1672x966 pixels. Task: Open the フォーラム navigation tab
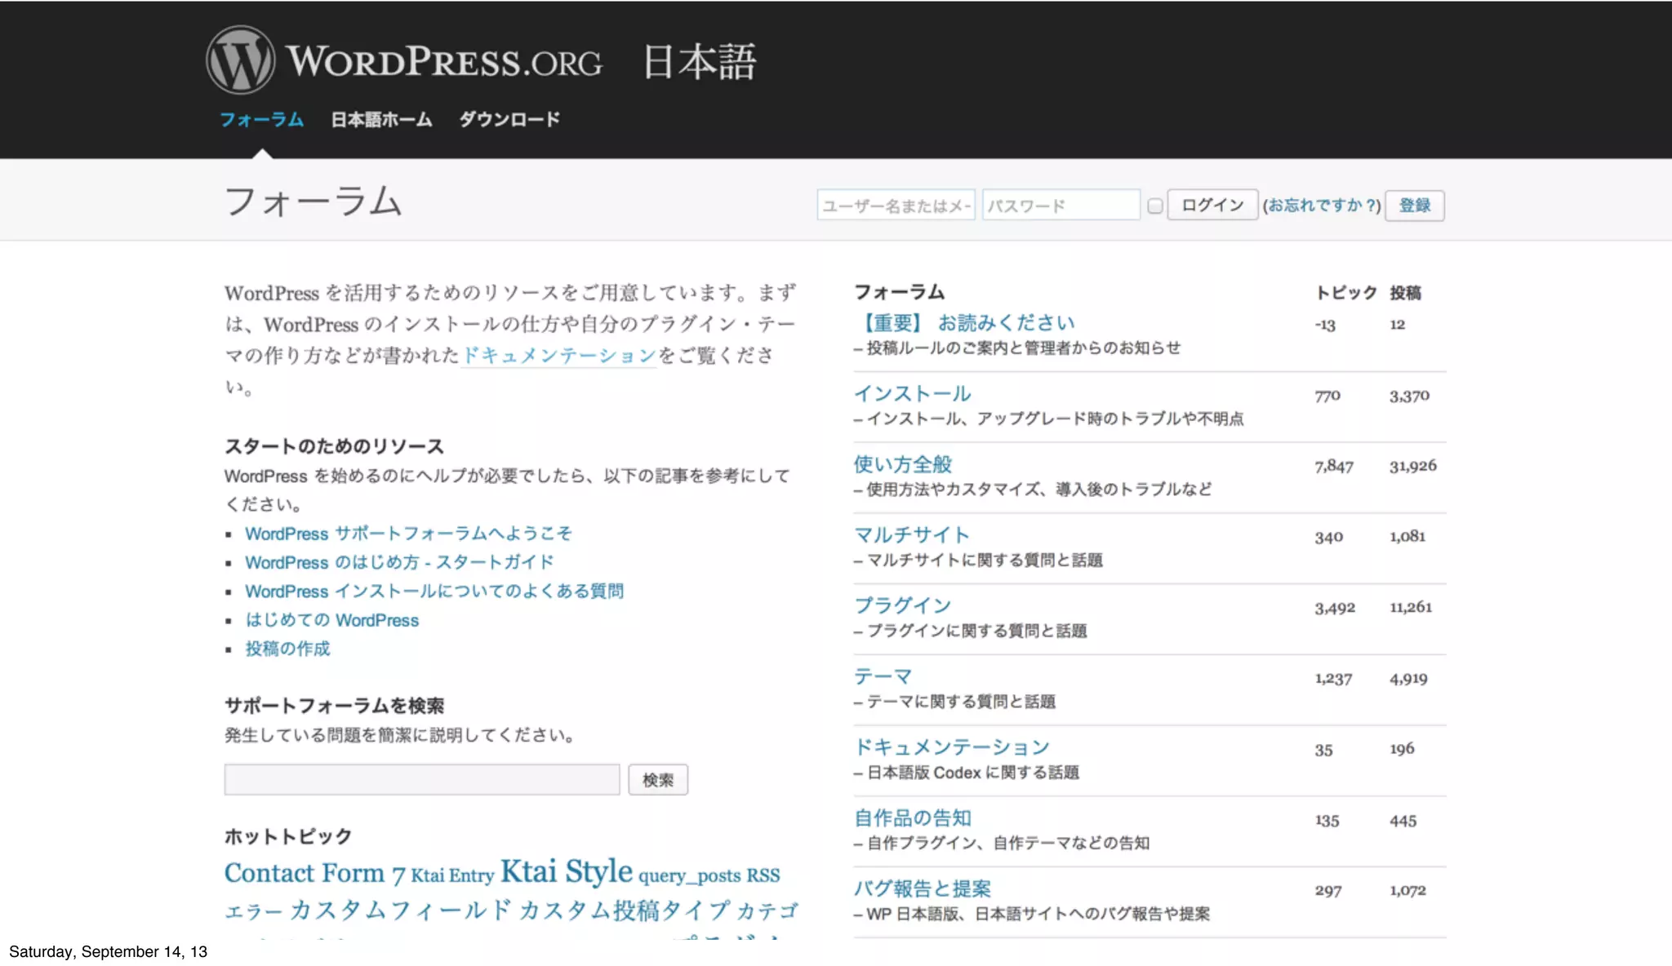(261, 120)
